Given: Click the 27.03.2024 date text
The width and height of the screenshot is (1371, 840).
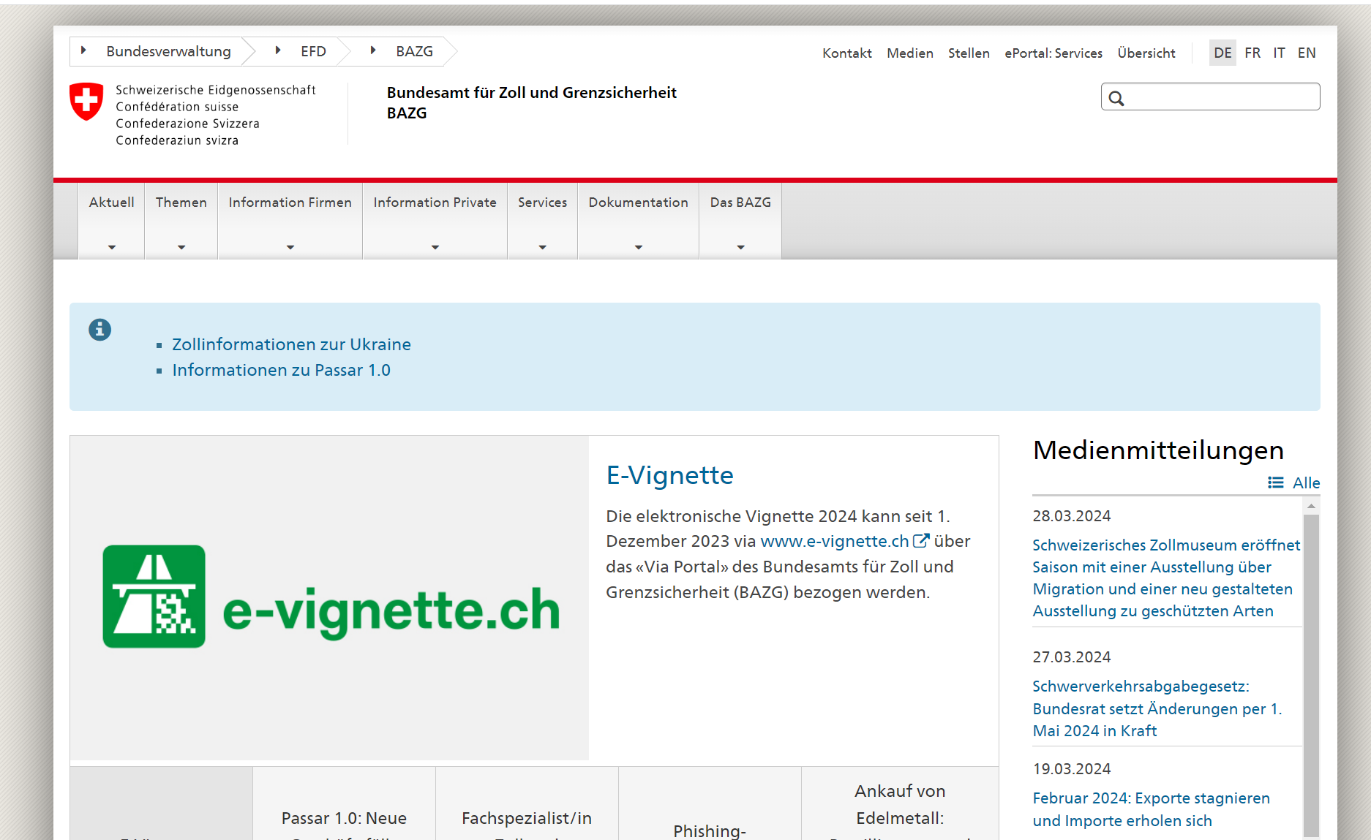Looking at the screenshot, I should tap(1072, 657).
